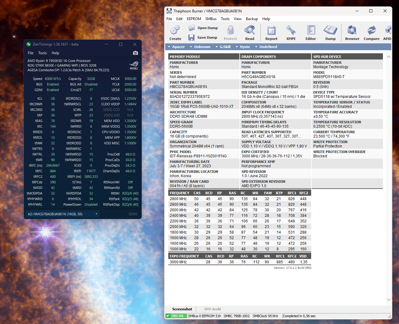
Task: Click the tREFI (ns) value 3892.333
Action: tap(91, 177)
